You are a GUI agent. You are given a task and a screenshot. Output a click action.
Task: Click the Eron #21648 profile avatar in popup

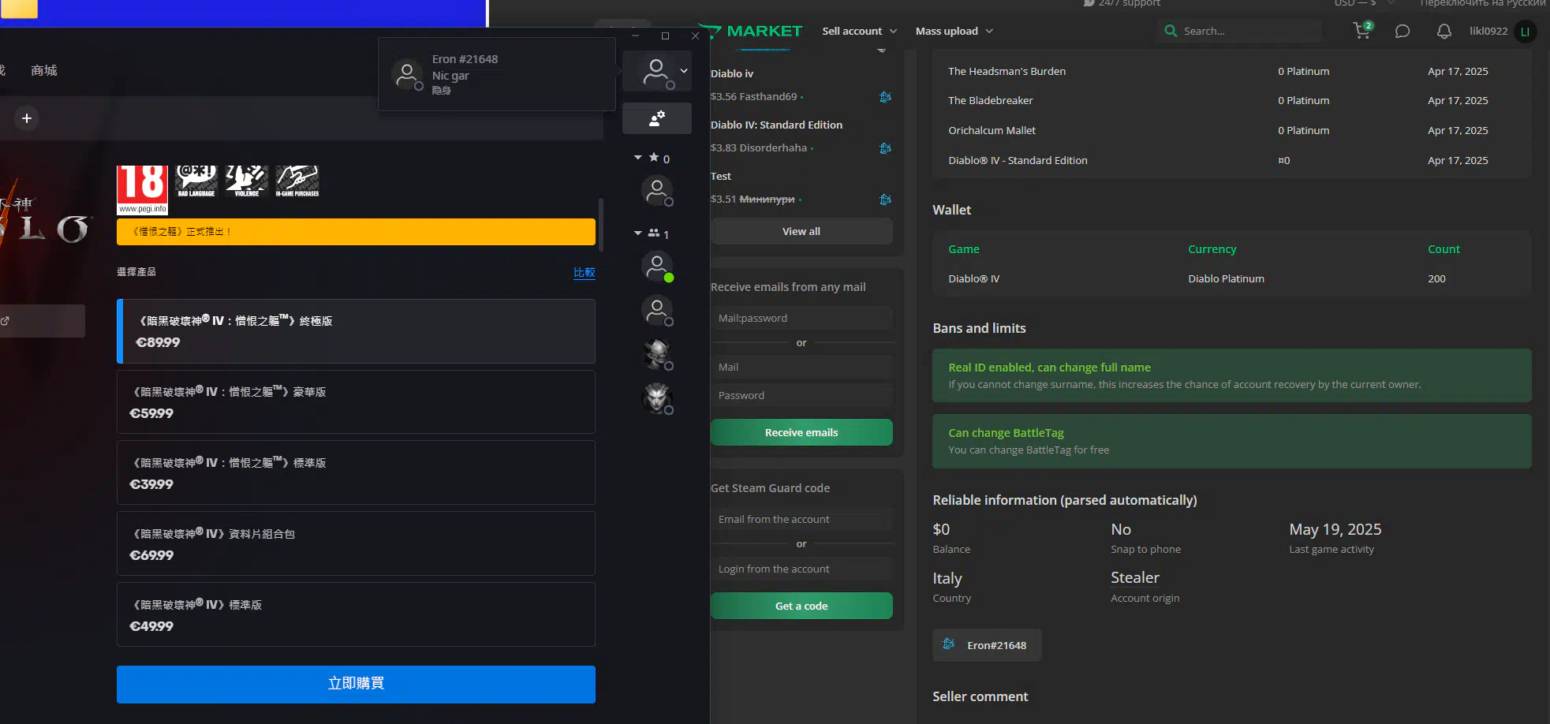coord(407,74)
